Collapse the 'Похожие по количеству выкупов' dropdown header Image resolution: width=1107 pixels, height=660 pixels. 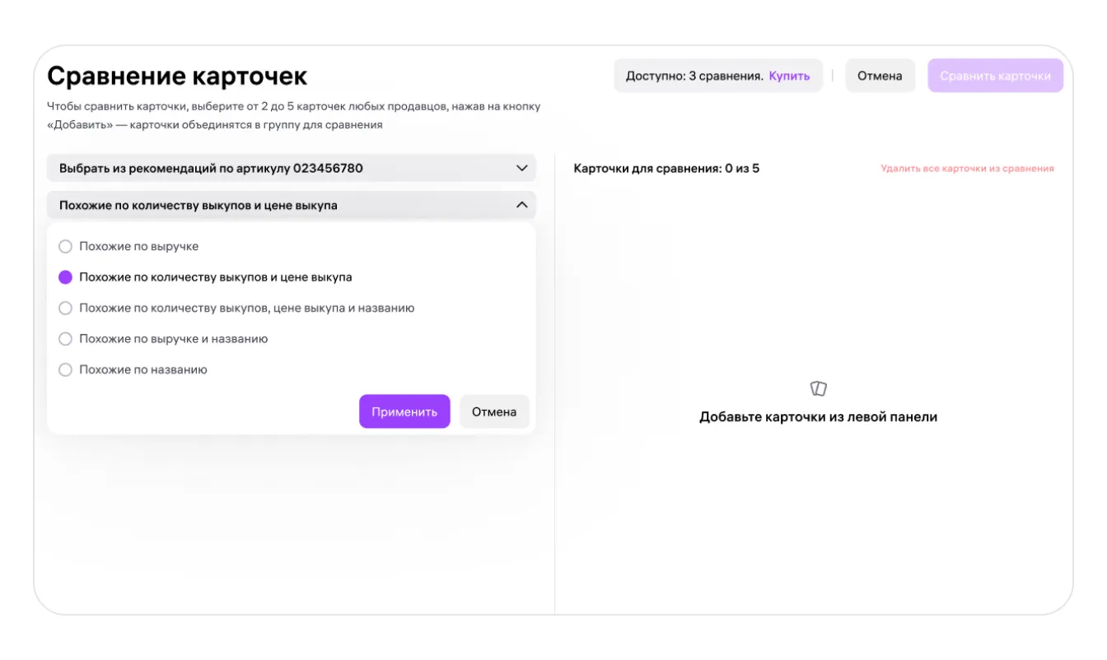click(x=199, y=205)
